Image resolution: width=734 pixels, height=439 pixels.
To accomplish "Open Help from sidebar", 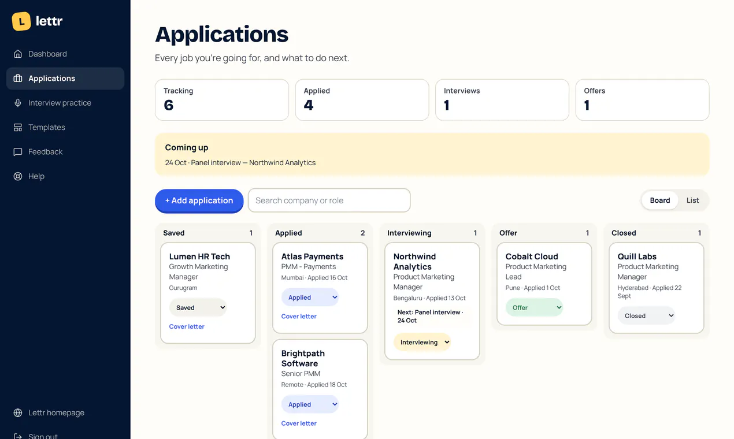I will [x=65, y=176].
